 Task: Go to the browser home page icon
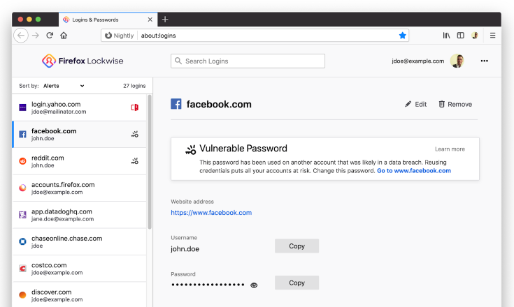coord(64,36)
